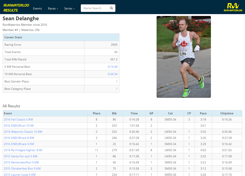Screen dimensions: 245x176
Task: Open 2015 Santa Pur-suit 5 KM
Action: pyautogui.click(x=21, y=156)
